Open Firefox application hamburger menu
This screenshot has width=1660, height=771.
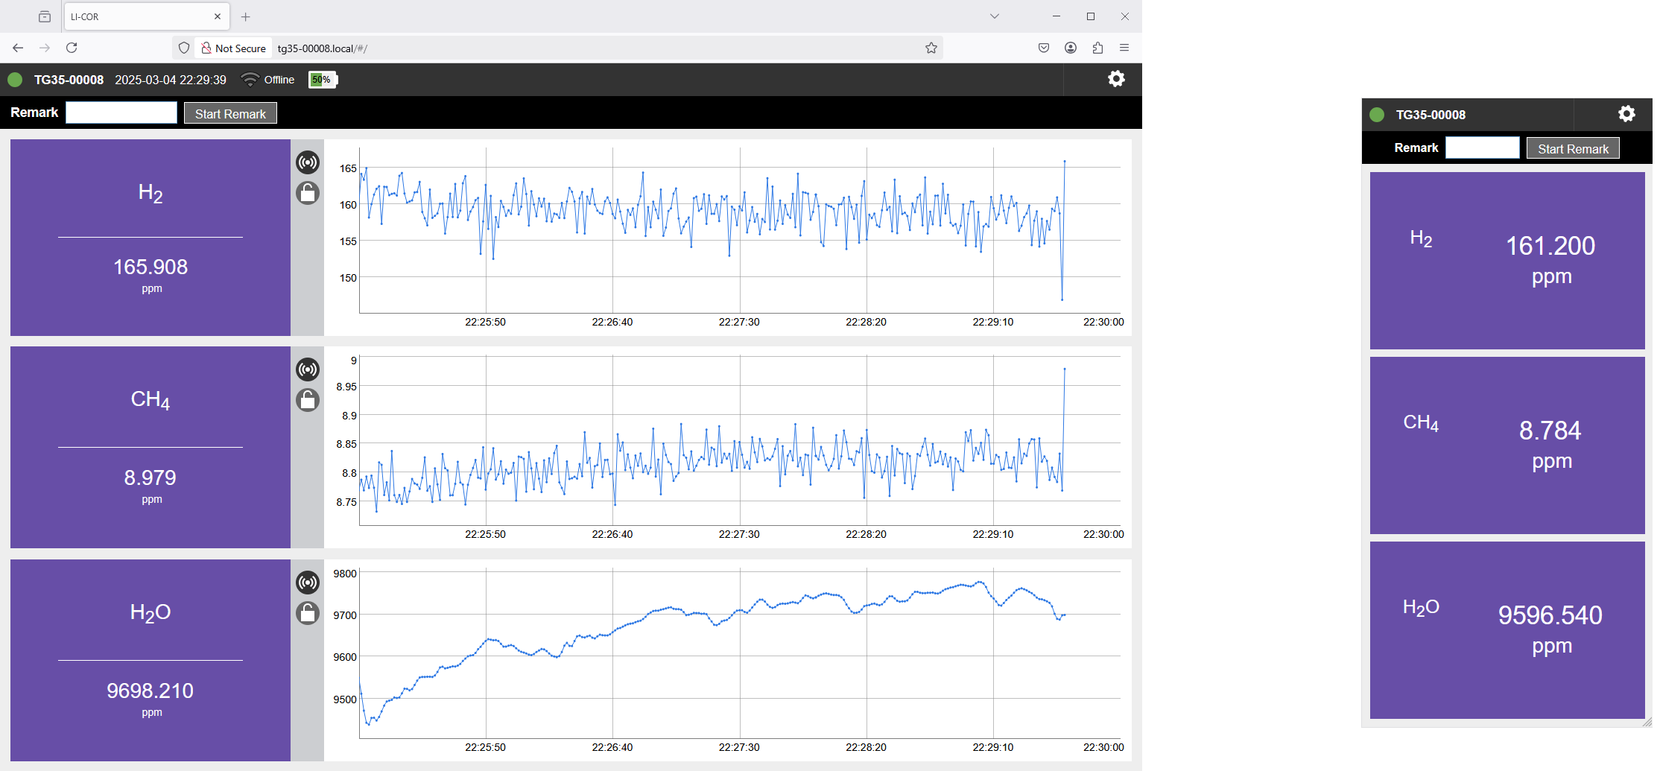[x=1124, y=48]
